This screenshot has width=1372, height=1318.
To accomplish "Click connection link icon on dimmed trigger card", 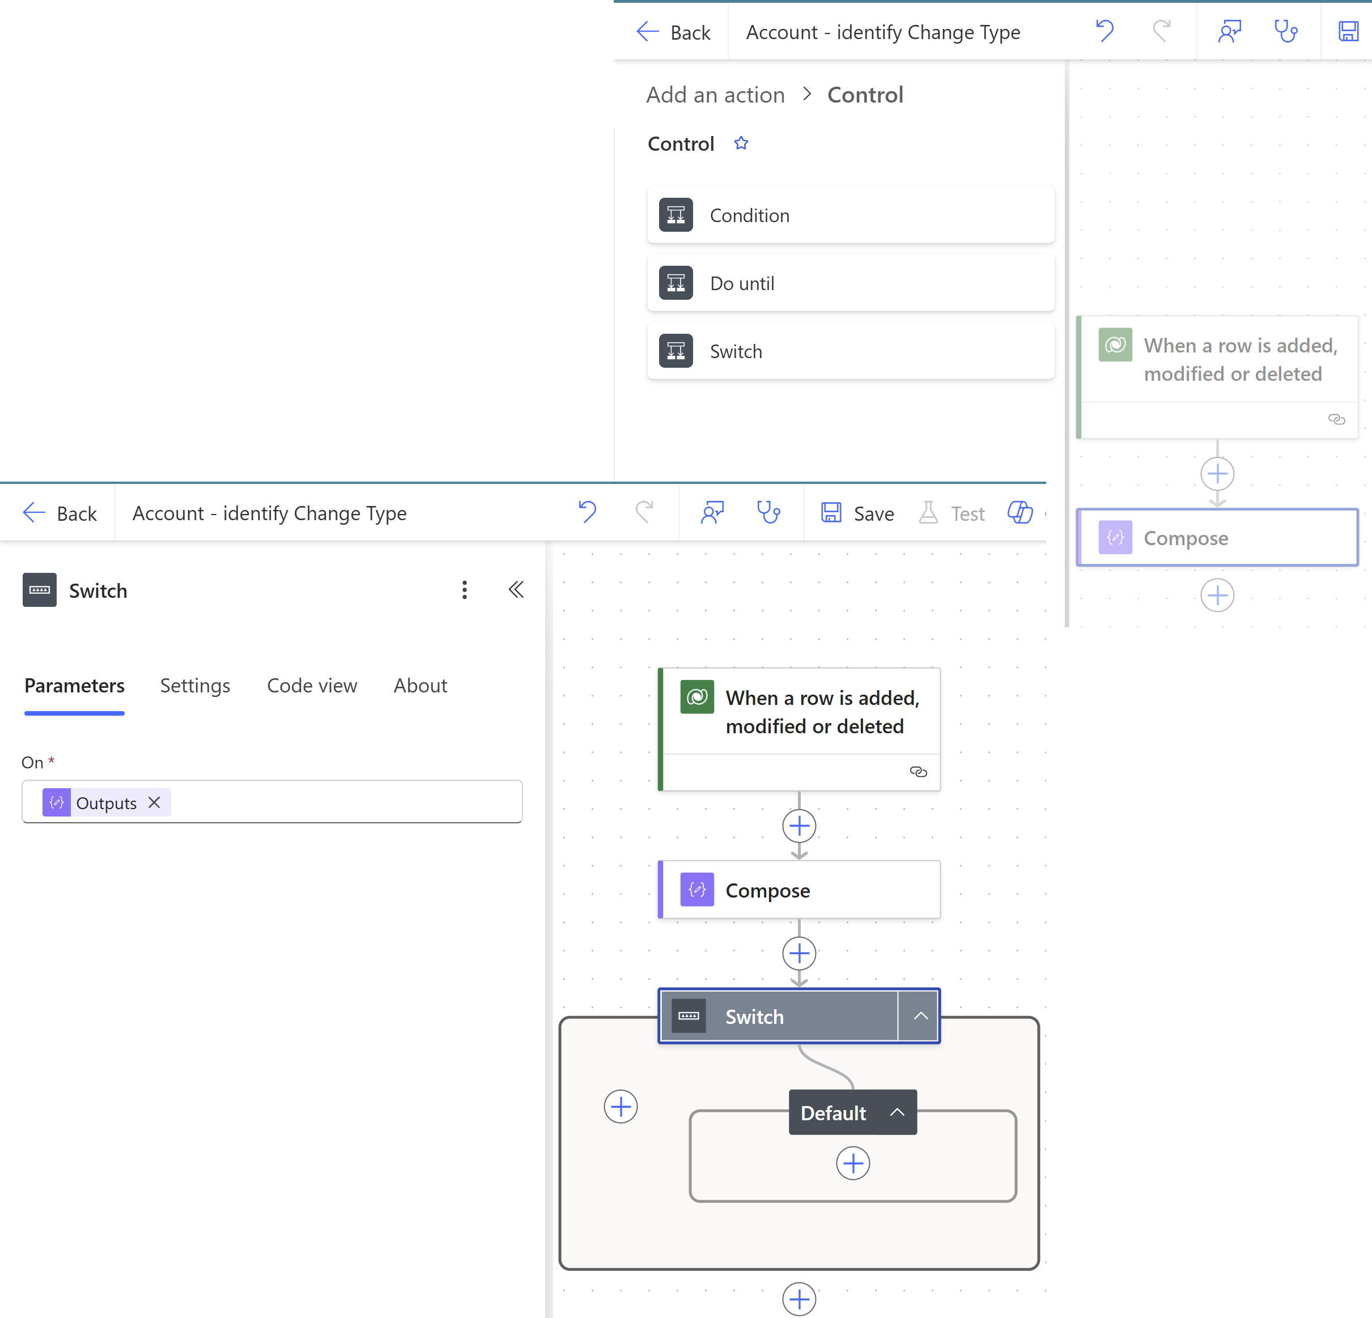I will pos(1336,419).
